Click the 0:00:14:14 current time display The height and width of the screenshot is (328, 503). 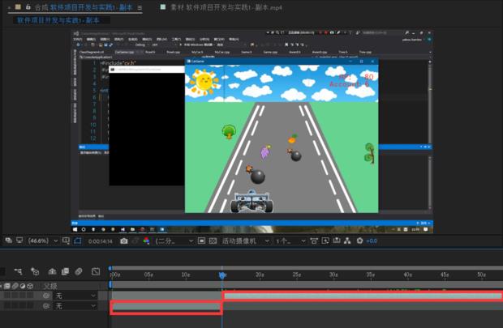(99, 241)
